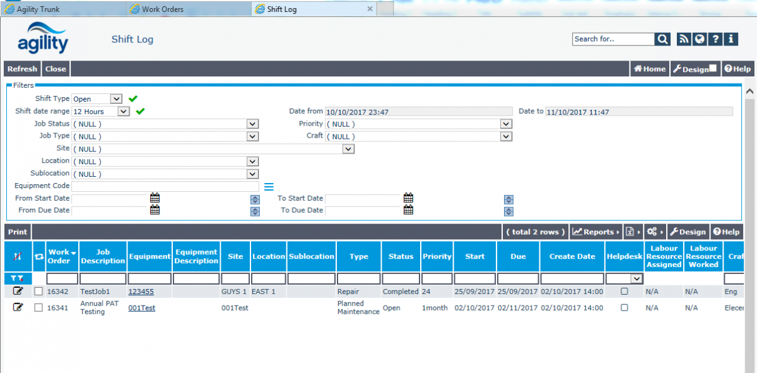Open the edit pencil icon for work order 16342
The image size is (757, 373).
[18, 291]
